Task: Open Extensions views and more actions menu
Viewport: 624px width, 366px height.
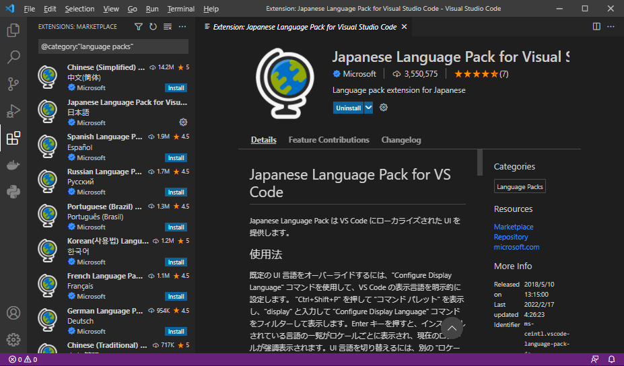Action: point(182,27)
